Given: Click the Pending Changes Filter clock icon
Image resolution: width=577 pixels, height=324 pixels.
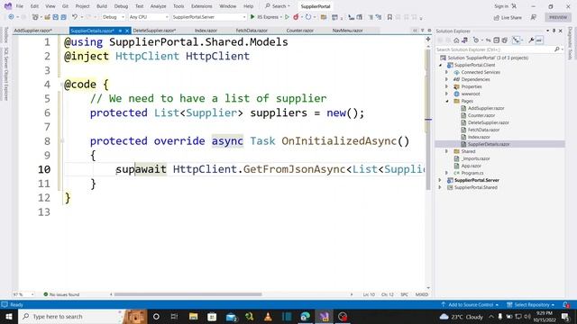Looking at the screenshot, I should coord(476,40).
